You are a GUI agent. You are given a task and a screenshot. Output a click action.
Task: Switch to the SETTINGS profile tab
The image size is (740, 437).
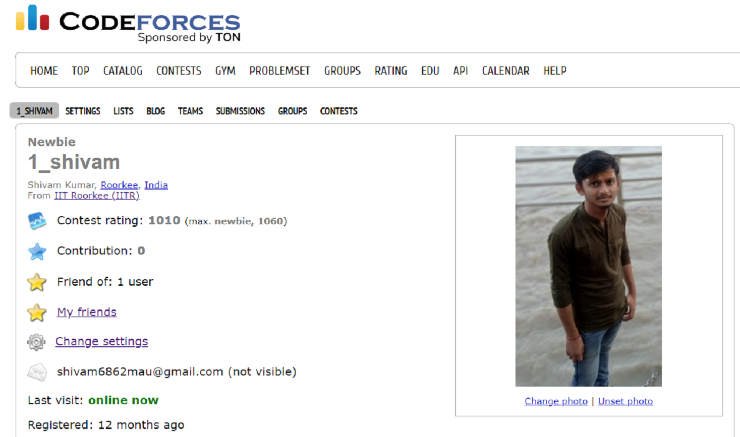83,111
